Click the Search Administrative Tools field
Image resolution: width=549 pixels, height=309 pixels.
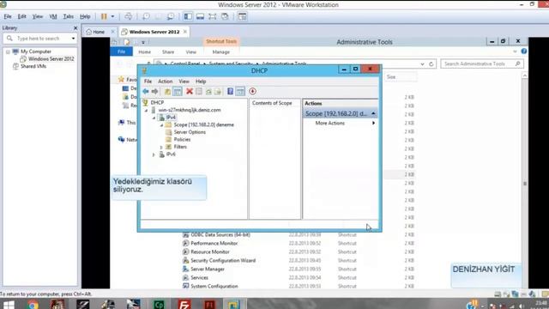tap(482, 64)
